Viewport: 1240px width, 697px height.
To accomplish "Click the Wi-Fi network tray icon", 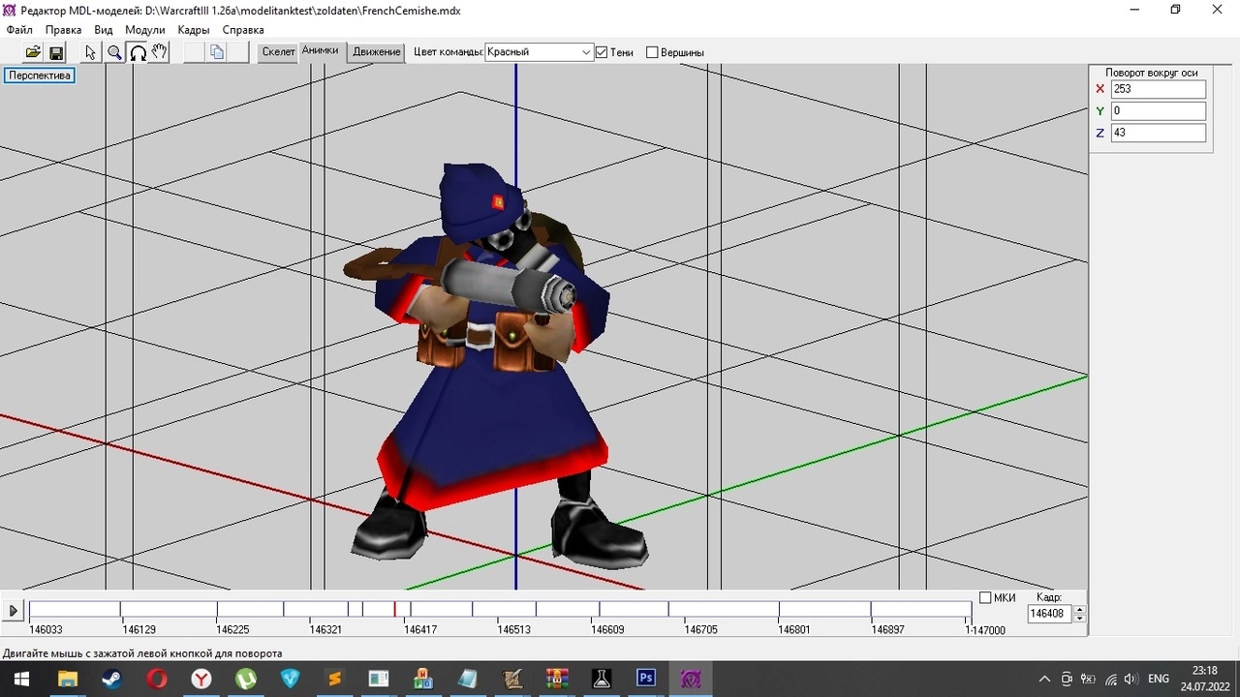I will point(1110,679).
